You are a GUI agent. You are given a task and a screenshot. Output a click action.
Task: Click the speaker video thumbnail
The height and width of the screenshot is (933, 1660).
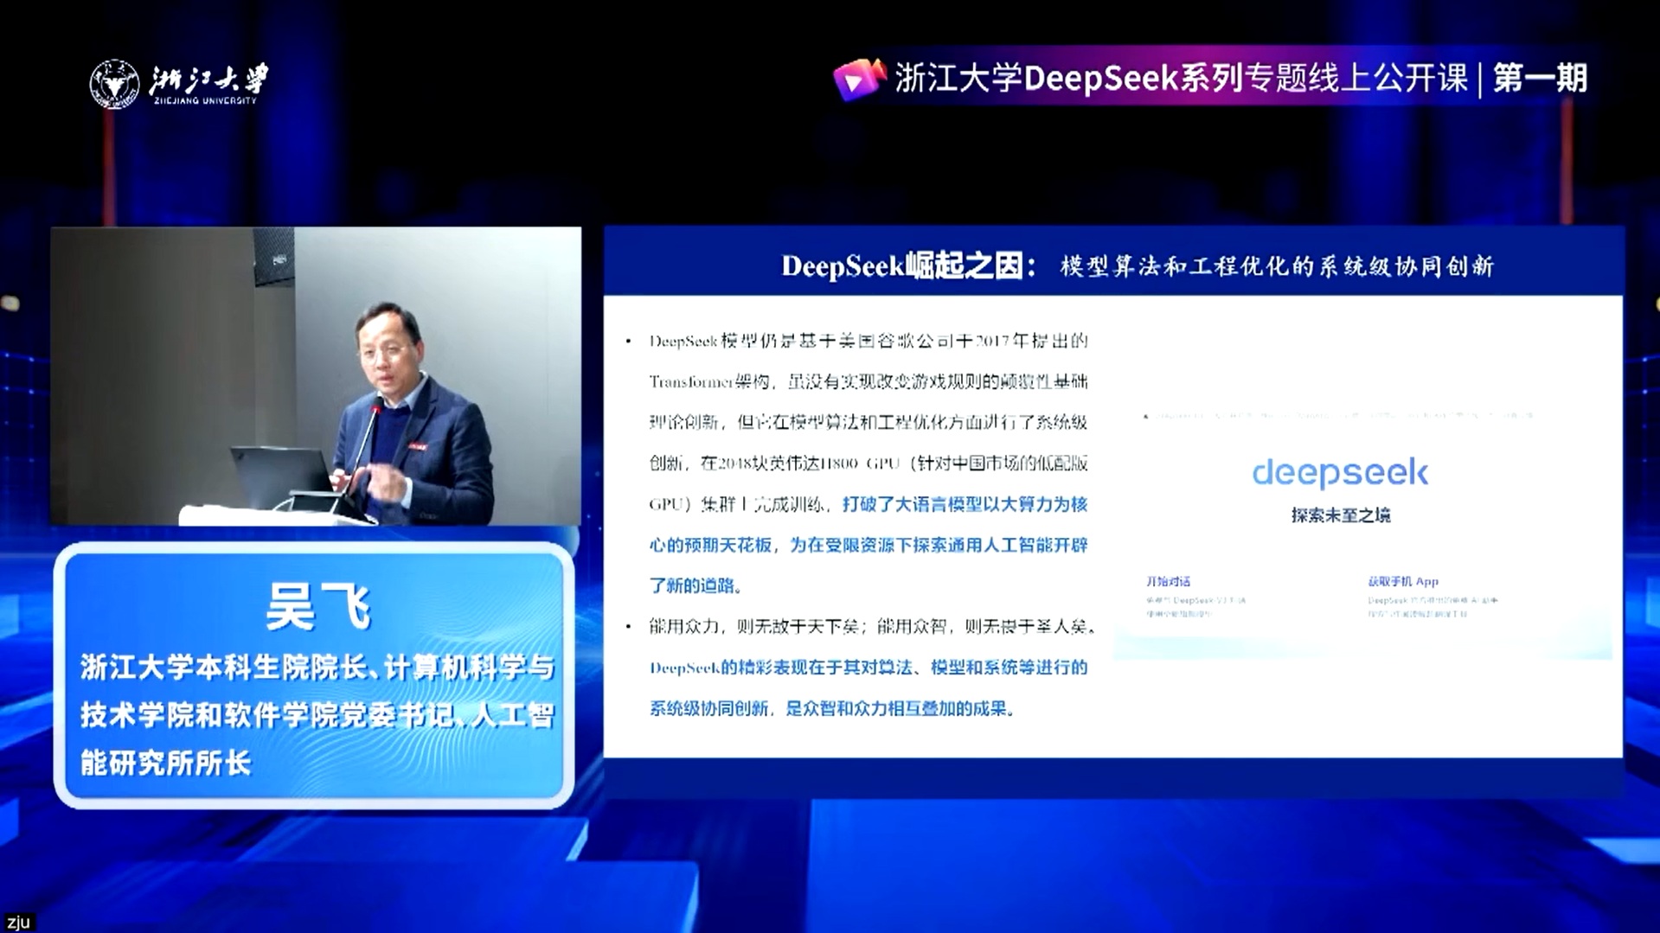316,376
